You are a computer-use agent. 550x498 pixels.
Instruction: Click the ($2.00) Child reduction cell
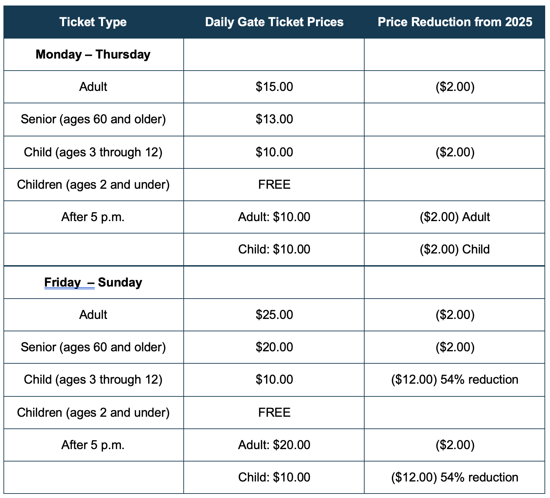[455, 249]
